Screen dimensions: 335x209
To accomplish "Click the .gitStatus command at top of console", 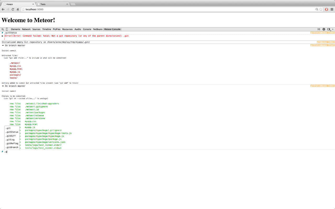I will (x=10, y=33).
